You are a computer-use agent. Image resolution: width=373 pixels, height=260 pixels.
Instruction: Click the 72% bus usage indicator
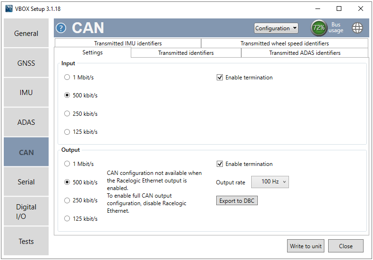(x=319, y=28)
